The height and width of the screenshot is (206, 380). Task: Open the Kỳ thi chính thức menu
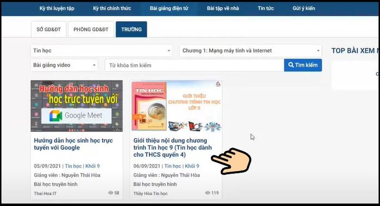[112, 8]
